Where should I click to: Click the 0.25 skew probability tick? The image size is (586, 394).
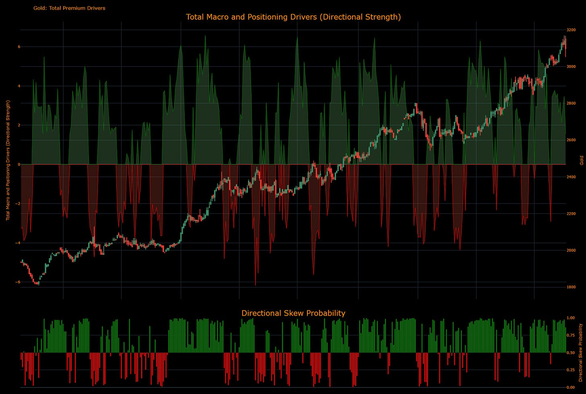[x=571, y=370]
